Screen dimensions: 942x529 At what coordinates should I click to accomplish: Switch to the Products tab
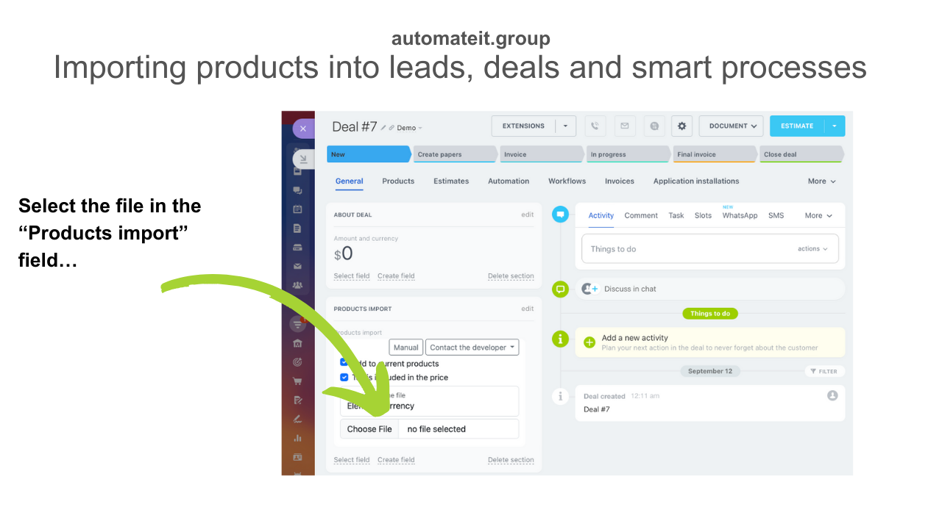(x=398, y=181)
